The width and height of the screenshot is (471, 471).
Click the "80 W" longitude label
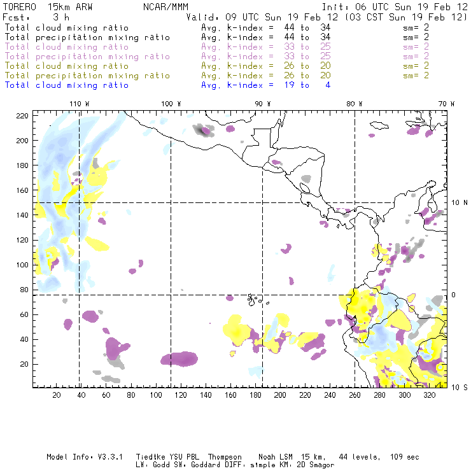[355, 104]
